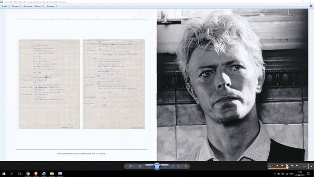Click the right handwritten lyrics page
This screenshot has height=177, width=314.
pos(114,84)
